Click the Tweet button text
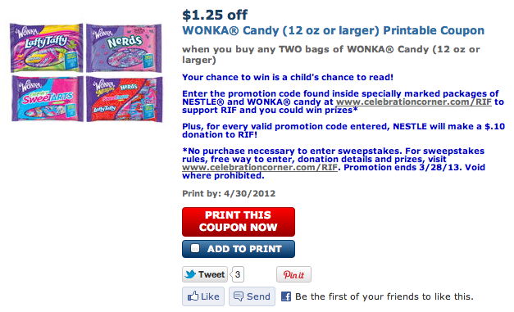Screen dimensions: 514x312 pyautogui.click(x=212, y=274)
